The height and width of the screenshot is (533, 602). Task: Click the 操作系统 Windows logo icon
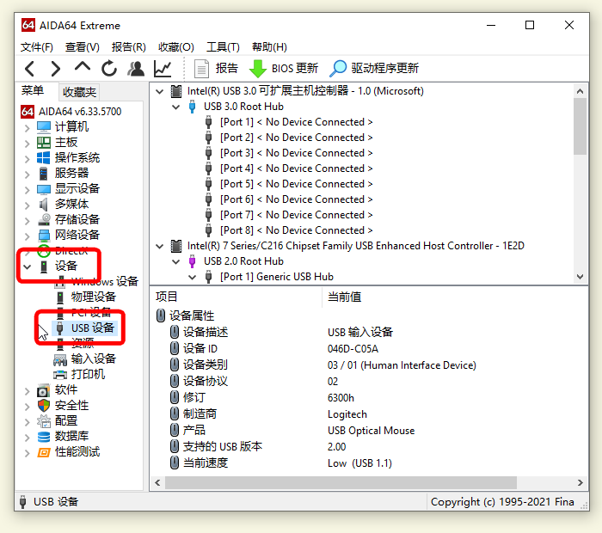click(x=43, y=157)
